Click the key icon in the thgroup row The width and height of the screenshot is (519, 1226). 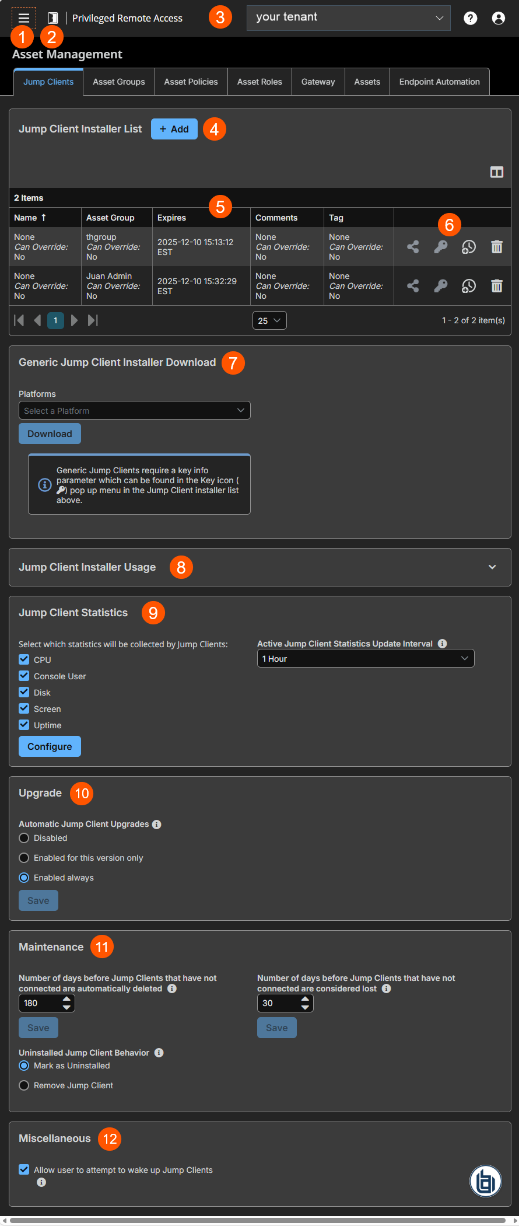click(441, 247)
